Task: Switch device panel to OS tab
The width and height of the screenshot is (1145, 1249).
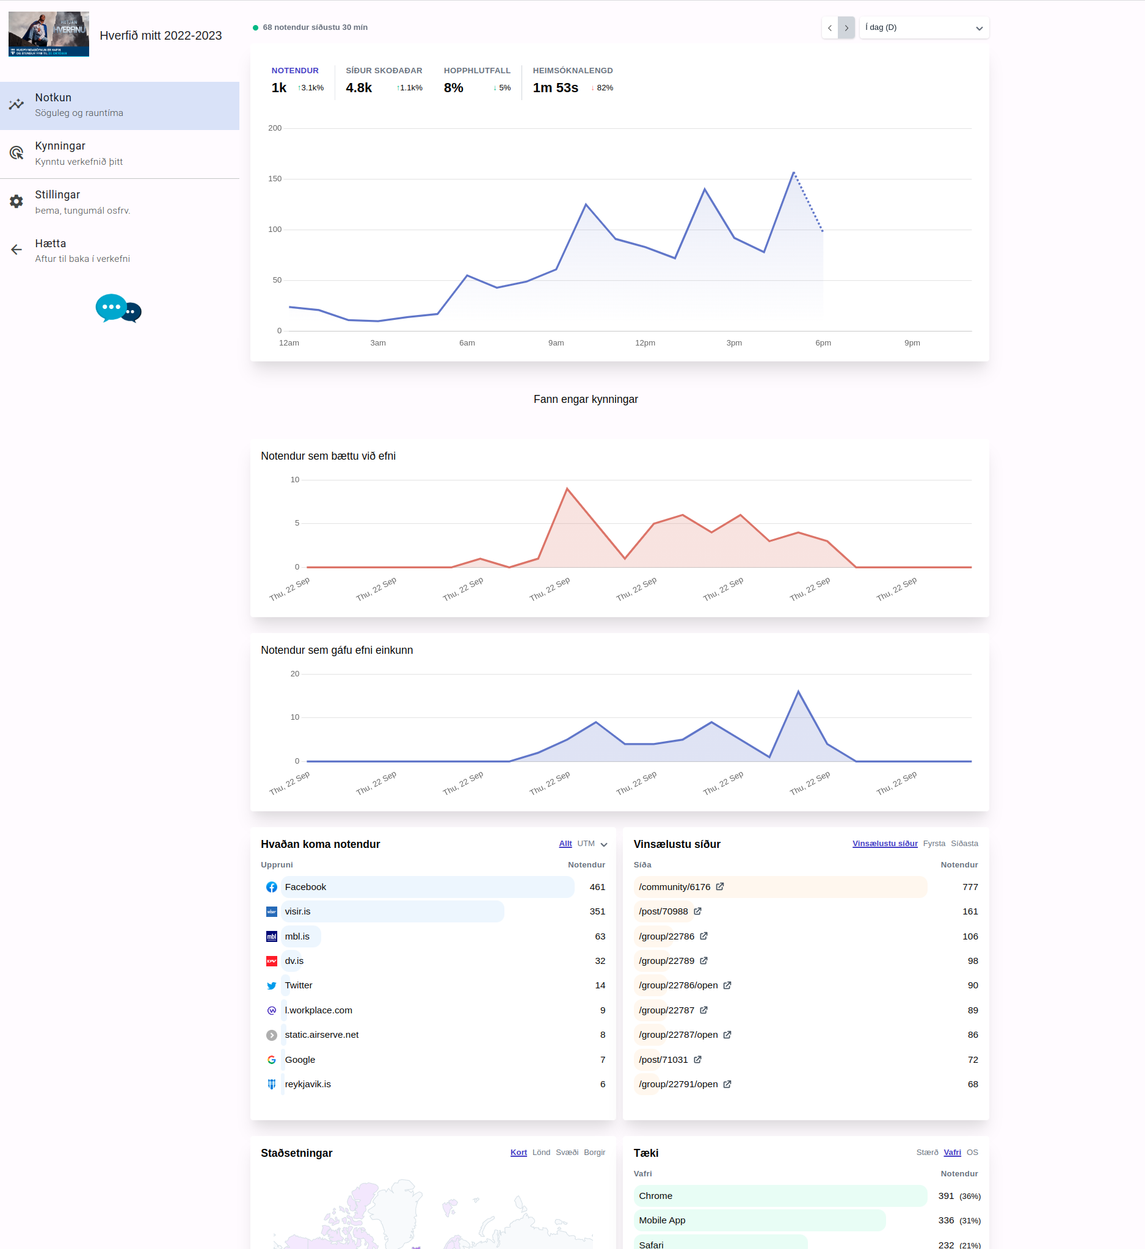Action: pos(972,1153)
